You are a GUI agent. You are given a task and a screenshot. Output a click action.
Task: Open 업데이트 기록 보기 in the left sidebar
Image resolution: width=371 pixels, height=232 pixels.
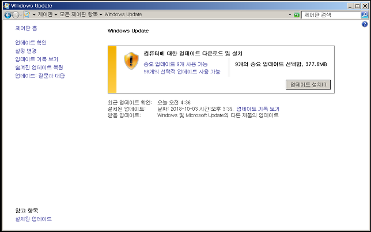coord(37,59)
